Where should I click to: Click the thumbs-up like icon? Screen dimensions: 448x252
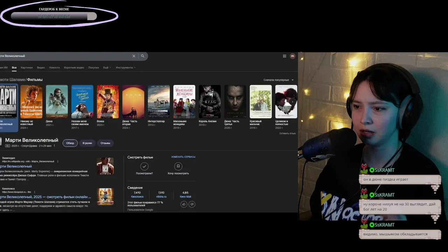coord(184,204)
